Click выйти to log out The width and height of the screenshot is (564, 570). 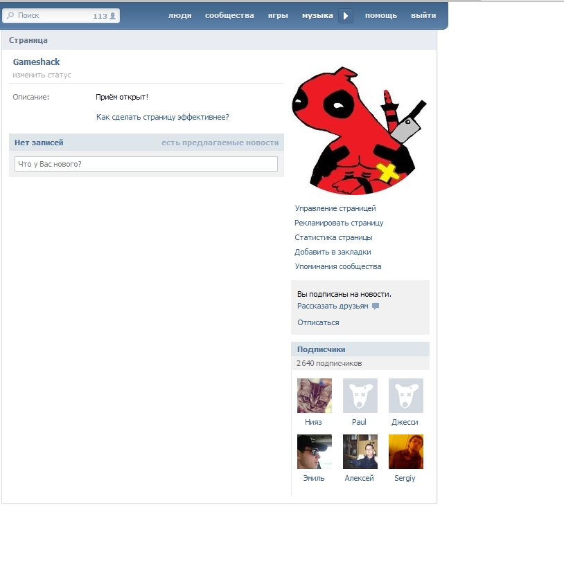point(423,16)
